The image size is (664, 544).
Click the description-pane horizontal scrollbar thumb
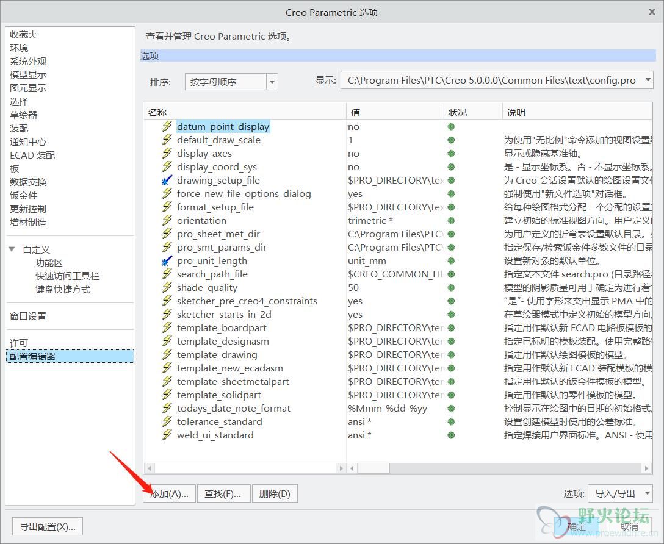pyautogui.click(x=374, y=468)
